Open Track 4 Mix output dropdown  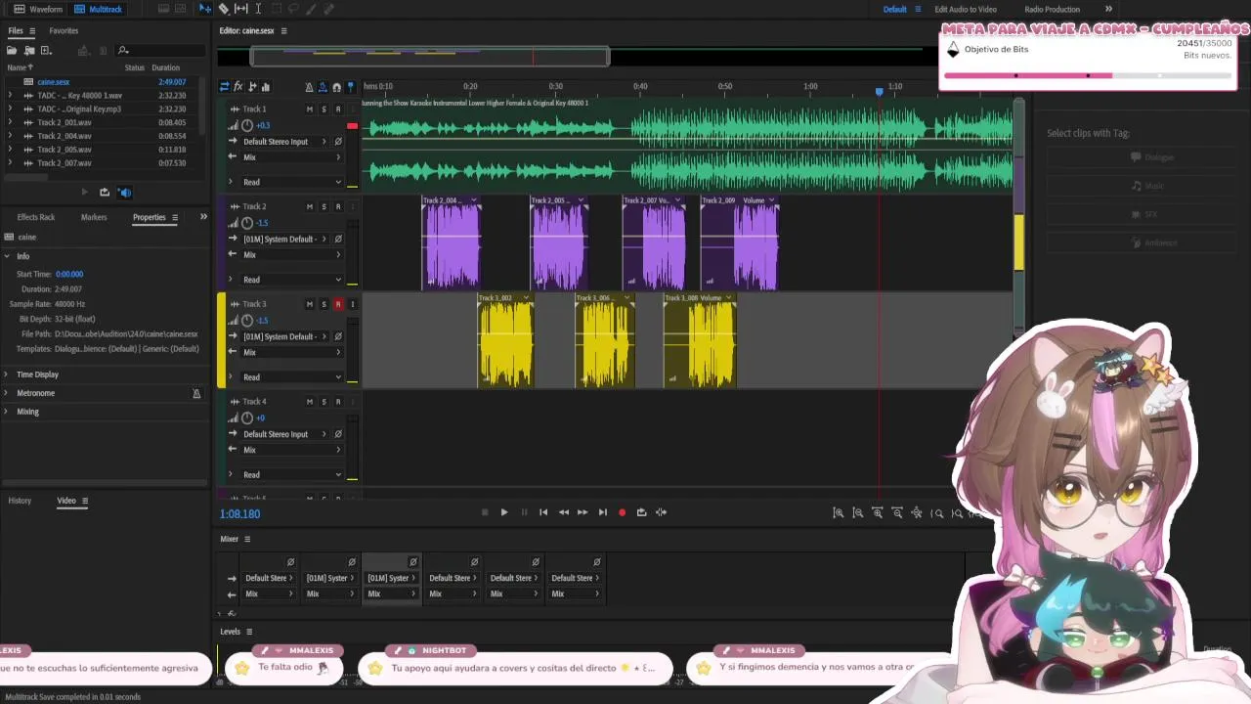click(x=291, y=451)
